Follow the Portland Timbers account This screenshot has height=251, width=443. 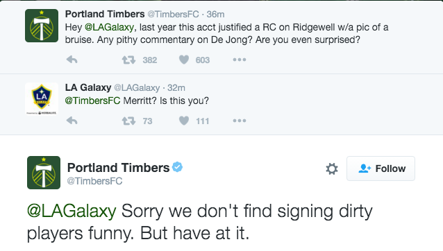click(381, 168)
